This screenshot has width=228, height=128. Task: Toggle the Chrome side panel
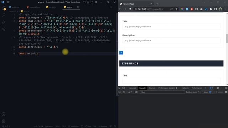[216, 9]
